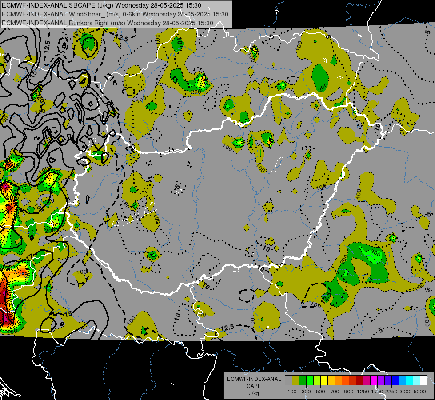Click the 100 value under the legend
The height and width of the screenshot is (400, 435).
coord(292,392)
